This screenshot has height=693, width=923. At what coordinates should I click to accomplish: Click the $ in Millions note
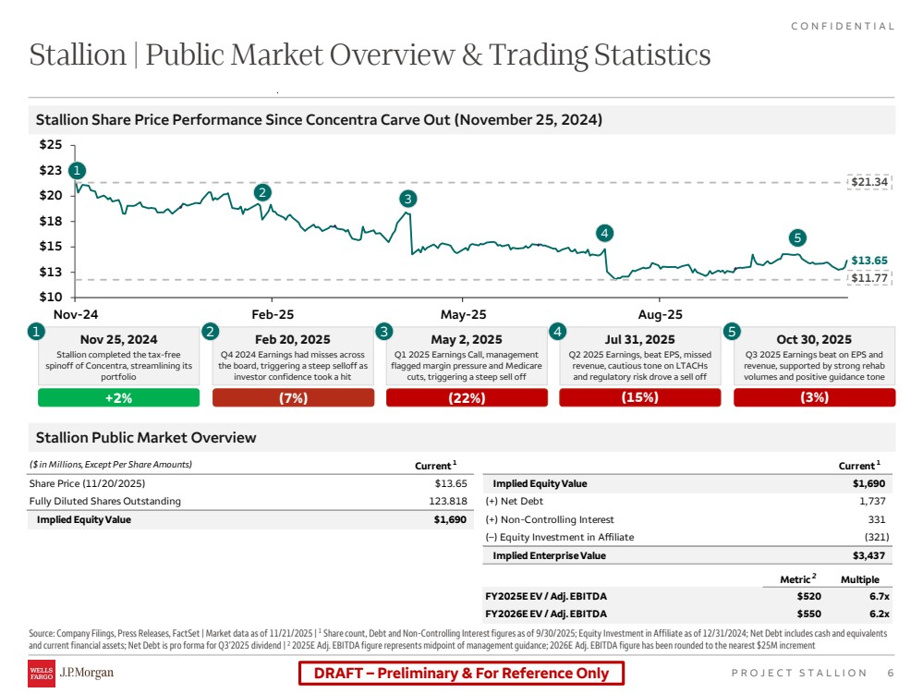point(111,464)
